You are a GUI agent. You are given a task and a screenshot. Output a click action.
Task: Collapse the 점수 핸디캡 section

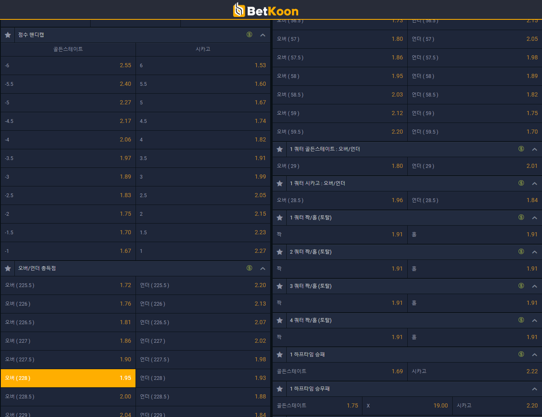[x=263, y=35]
